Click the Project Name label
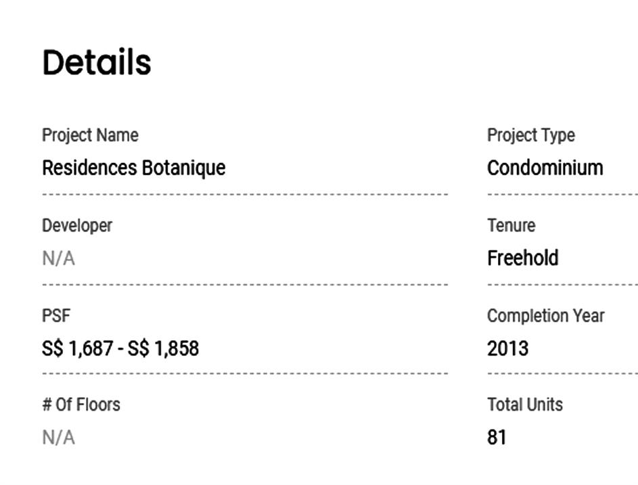Image resolution: width=638 pixels, height=485 pixels. 90,135
